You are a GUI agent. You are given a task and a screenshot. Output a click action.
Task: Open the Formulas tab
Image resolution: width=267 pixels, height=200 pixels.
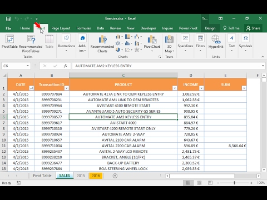click(x=83, y=28)
